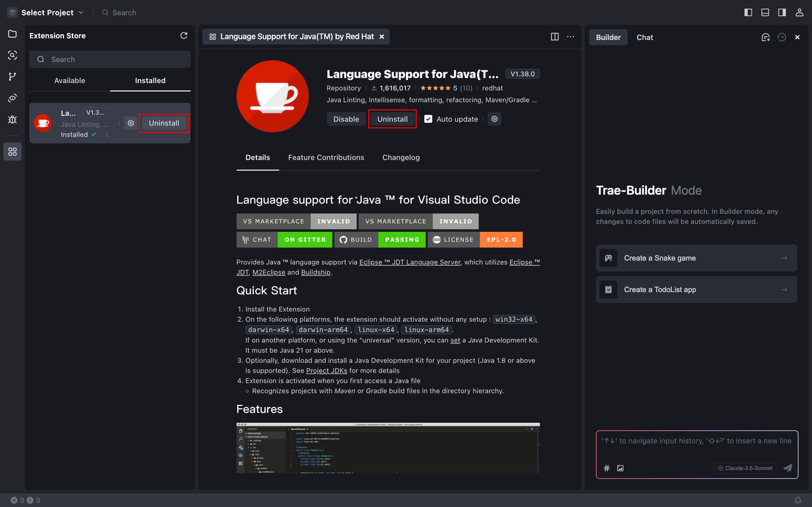Open the Repository link

click(344, 88)
